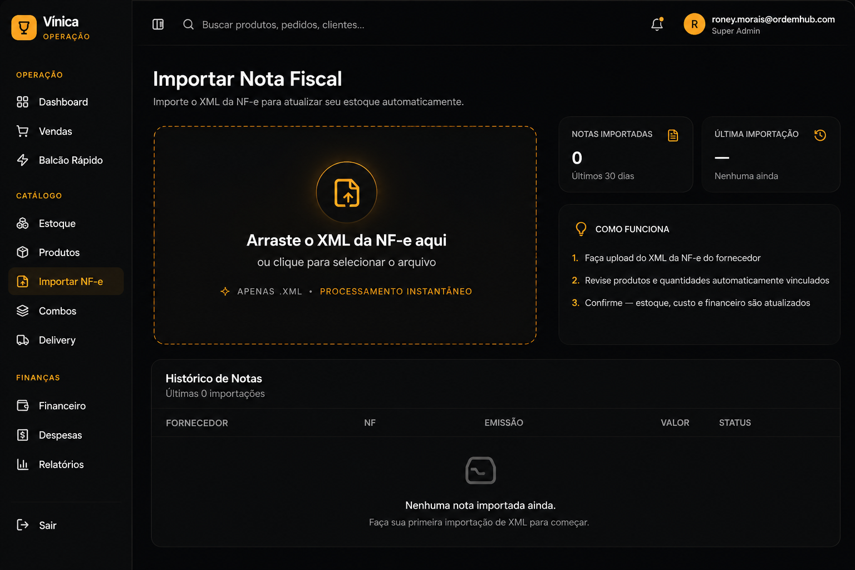
Task: Open Despesas page
Action: tap(66, 435)
